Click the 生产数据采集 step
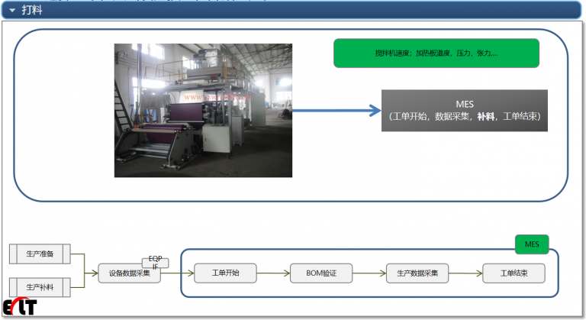Viewport: 586px width, 320px height. (417, 273)
